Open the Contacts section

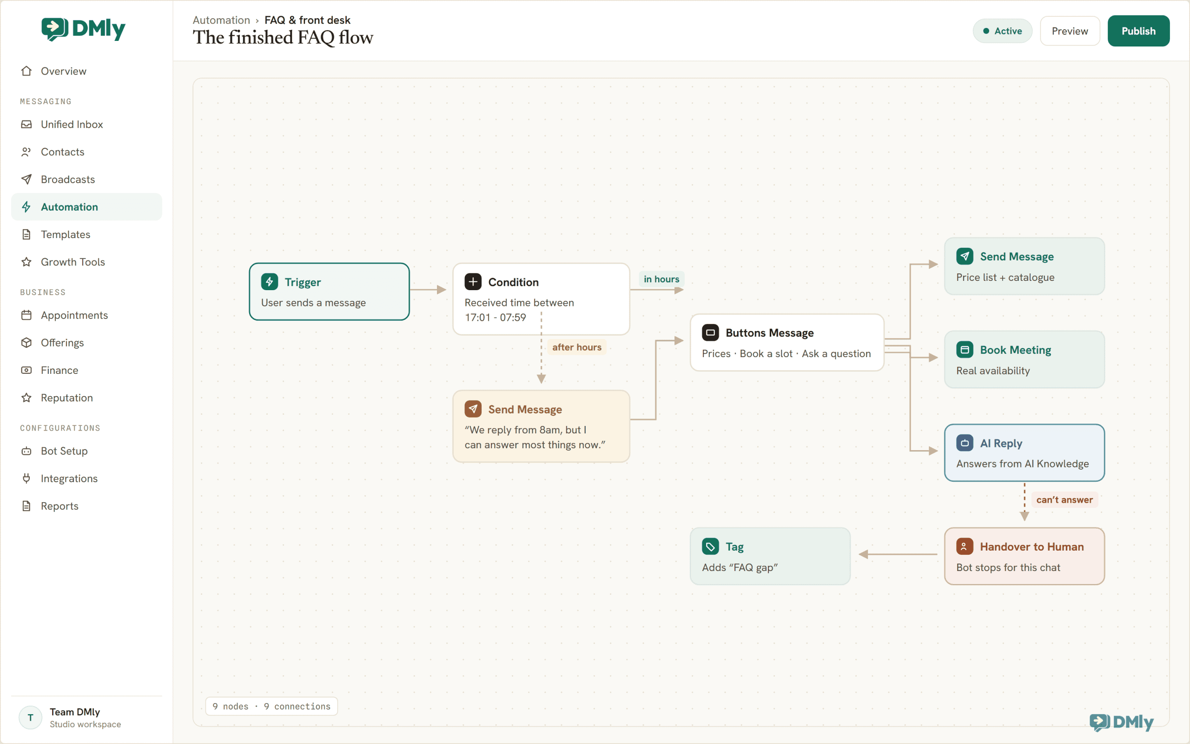click(86, 152)
